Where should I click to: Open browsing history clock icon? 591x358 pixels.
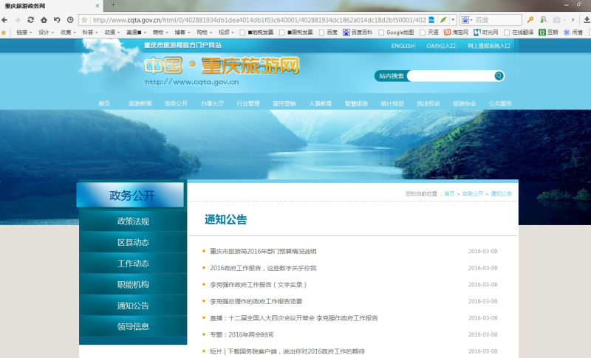click(x=69, y=19)
